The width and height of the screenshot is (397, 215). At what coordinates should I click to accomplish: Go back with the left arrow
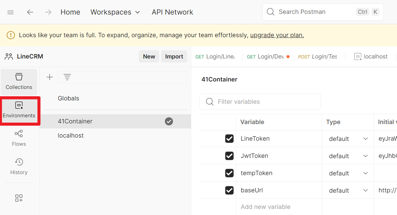pyautogui.click(x=30, y=12)
